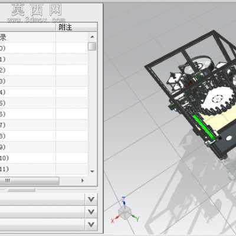Click the list's vertical scrollbar up arrow
This screenshot has width=236, height=236.
coord(92,37)
